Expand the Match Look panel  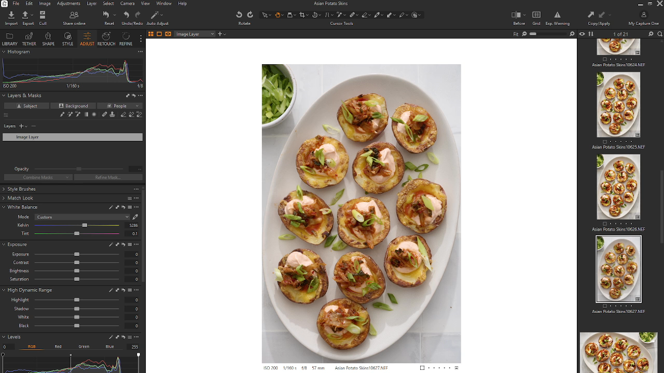coord(4,198)
